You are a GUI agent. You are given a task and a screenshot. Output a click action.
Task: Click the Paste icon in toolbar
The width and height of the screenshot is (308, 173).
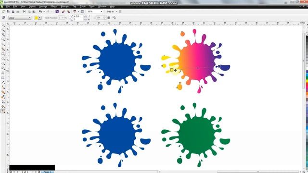34,12
